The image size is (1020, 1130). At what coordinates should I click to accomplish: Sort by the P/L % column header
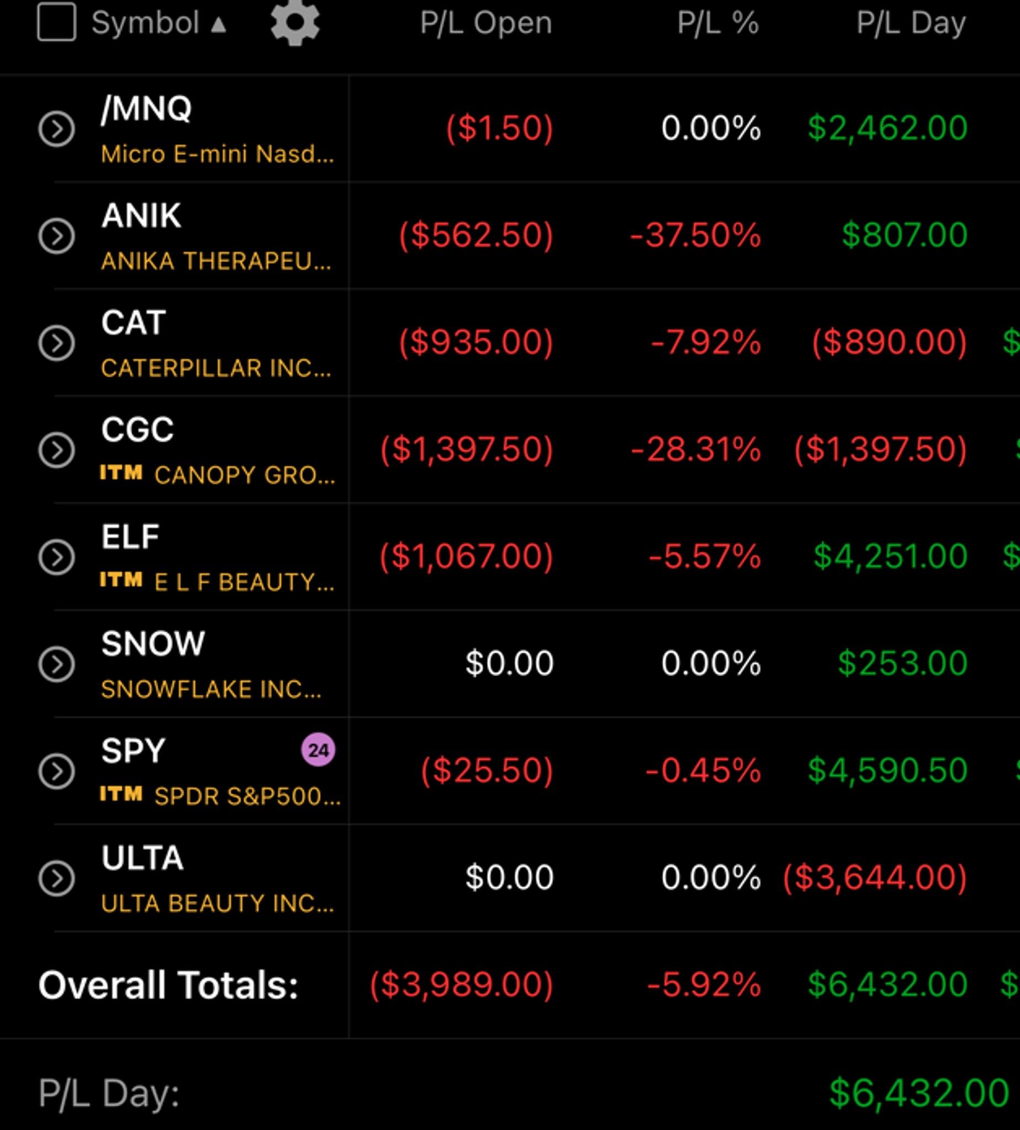tap(718, 24)
